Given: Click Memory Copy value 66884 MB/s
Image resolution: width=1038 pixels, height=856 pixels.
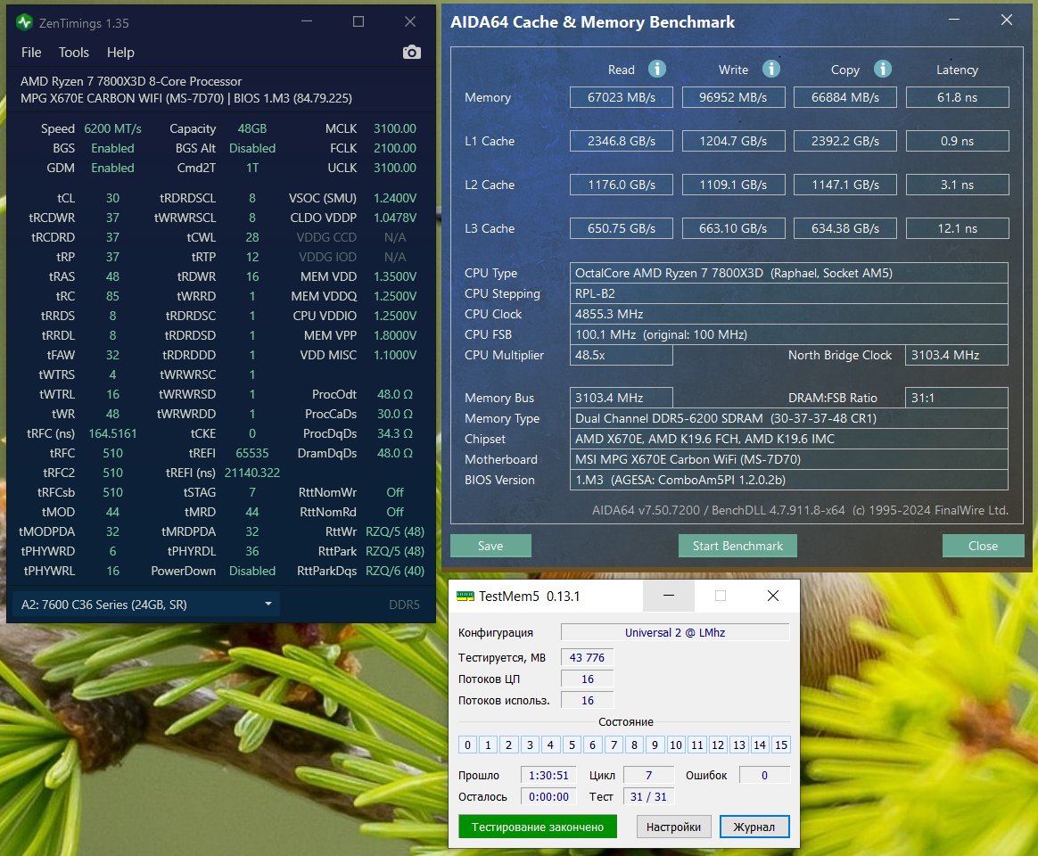Looking at the screenshot, I should [x=845, y=97].
